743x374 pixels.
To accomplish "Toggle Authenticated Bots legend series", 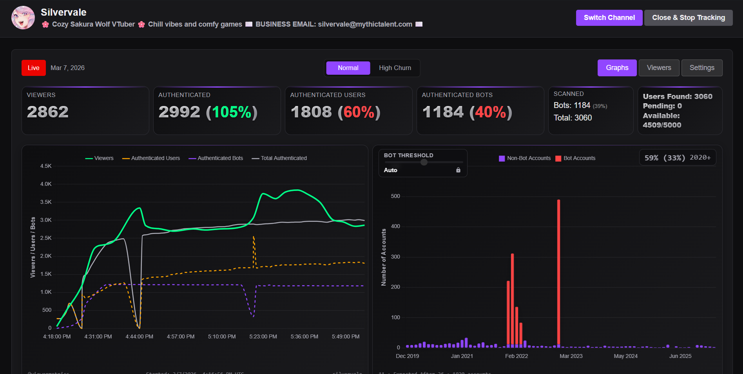I will click(216, 158).
